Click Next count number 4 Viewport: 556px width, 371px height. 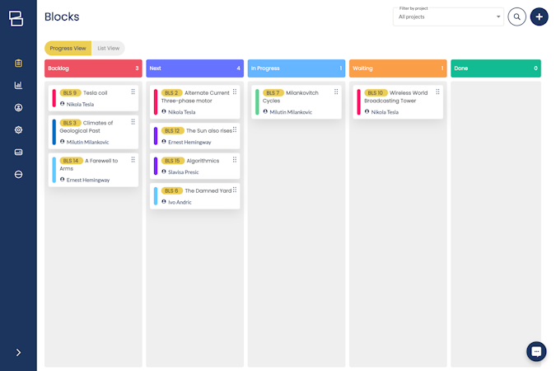click(x=238, y=68)
